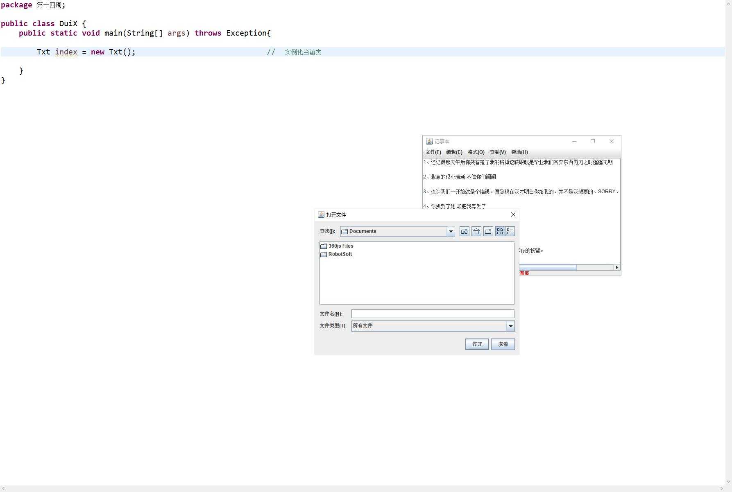732x492 pixels.
Task: Switch file dialog to list view
Action: click(500, 231)
